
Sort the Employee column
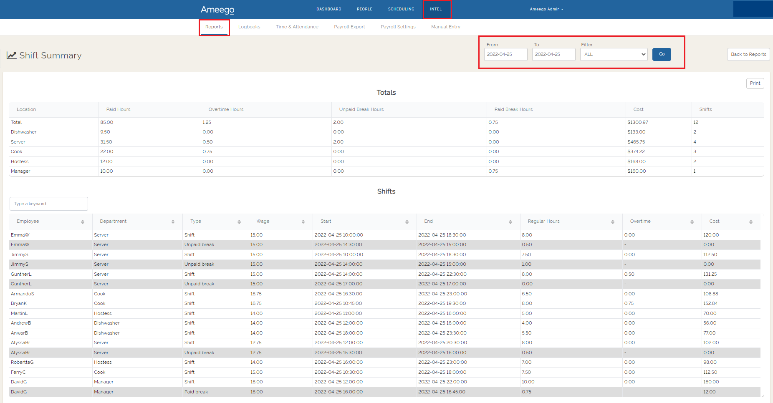83,222
